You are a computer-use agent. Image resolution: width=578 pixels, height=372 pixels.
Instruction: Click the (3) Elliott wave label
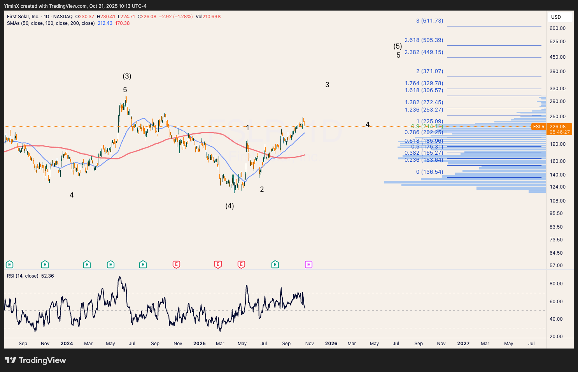[x=127, y=76]
